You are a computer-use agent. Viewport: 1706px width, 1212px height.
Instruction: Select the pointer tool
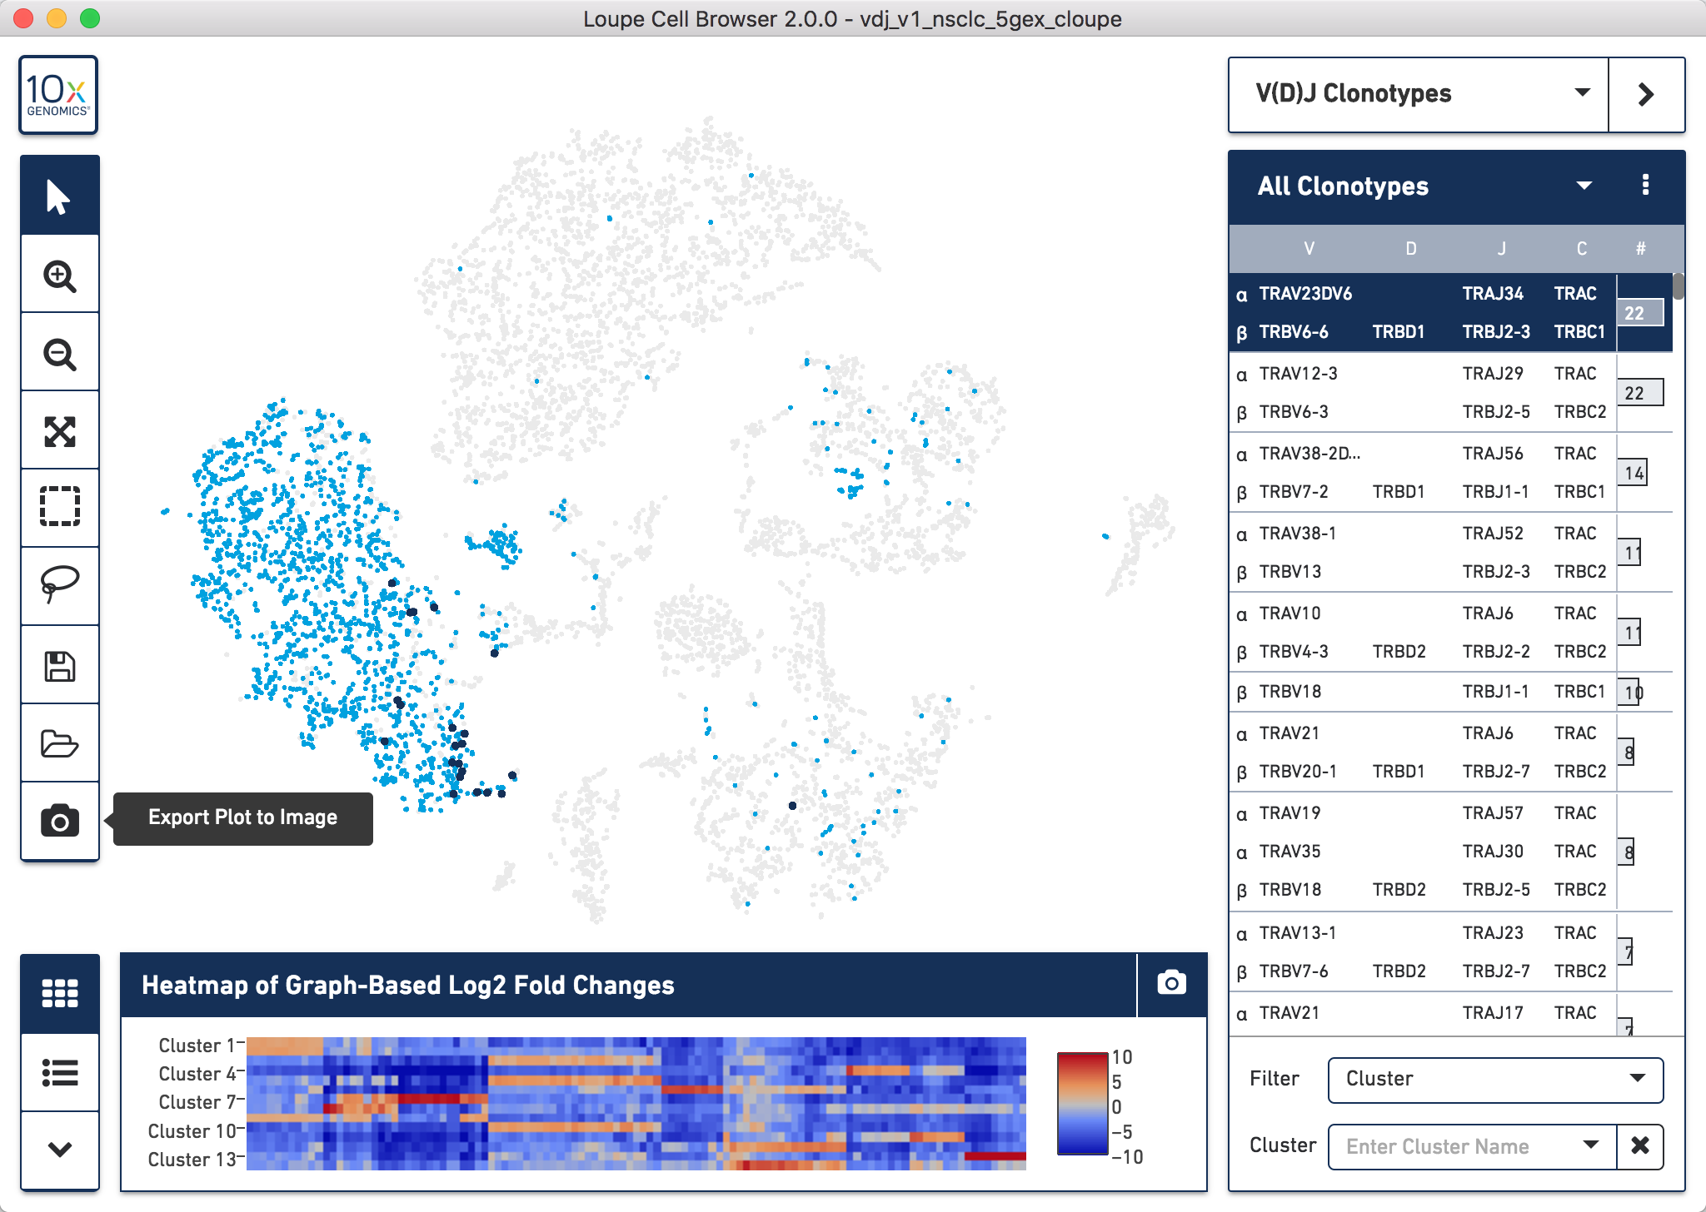click(59, 194)
